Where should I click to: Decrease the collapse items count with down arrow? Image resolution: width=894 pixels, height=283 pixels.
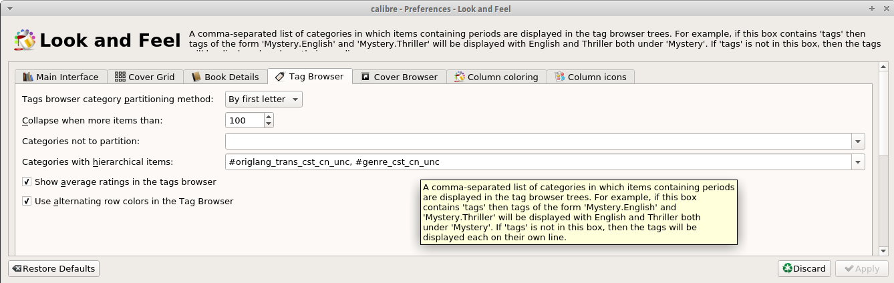coord(269,125)
